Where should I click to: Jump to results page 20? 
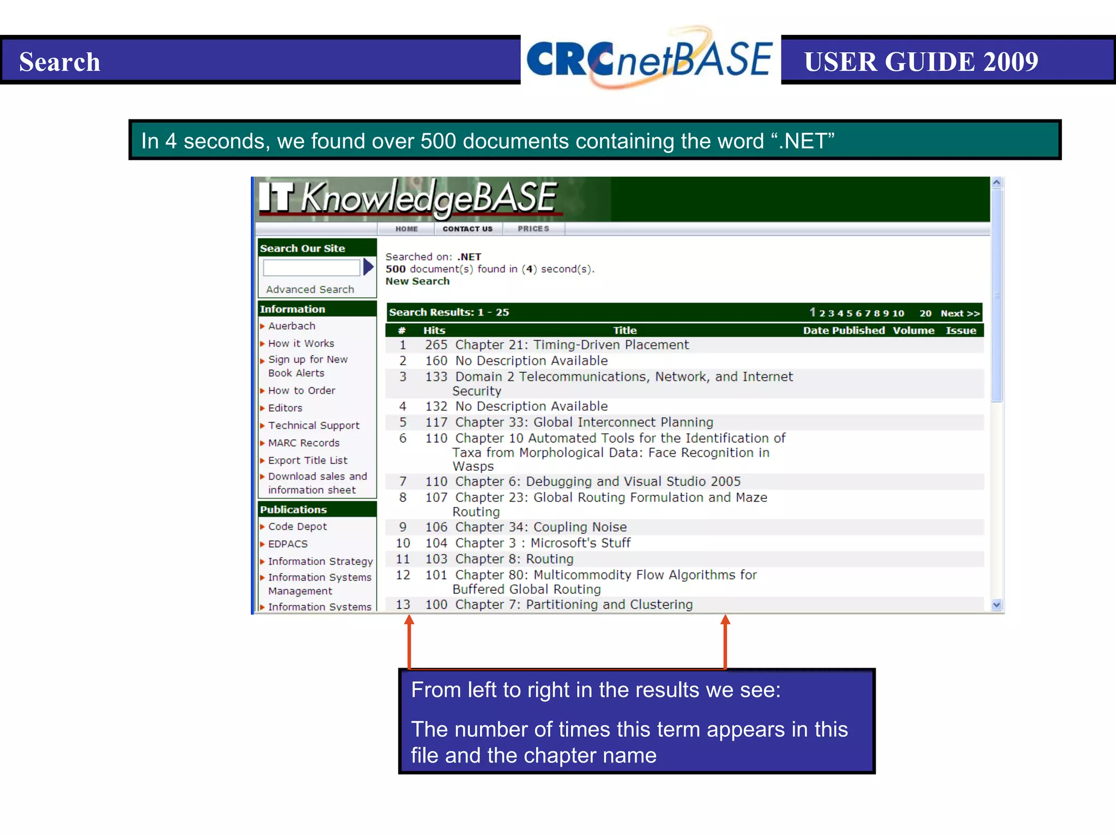(x=925, y=313)
